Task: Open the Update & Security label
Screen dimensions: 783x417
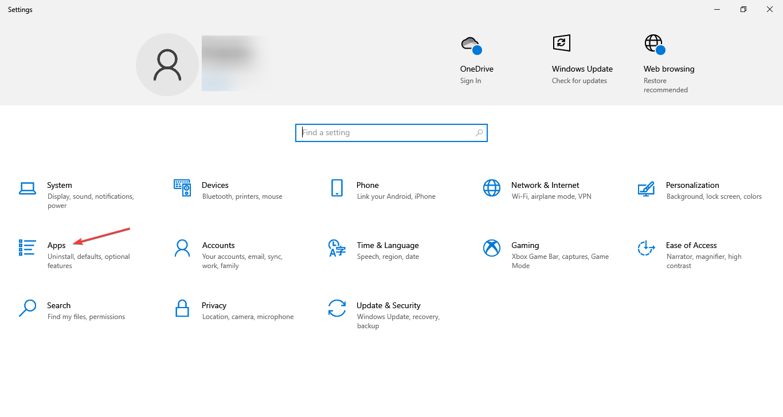Action: click(x=389, y=305)
